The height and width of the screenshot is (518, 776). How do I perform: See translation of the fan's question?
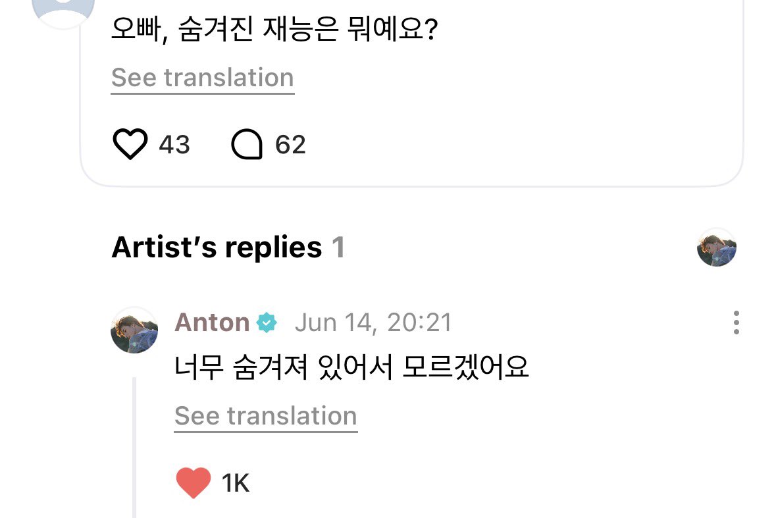tap(203, 78)
